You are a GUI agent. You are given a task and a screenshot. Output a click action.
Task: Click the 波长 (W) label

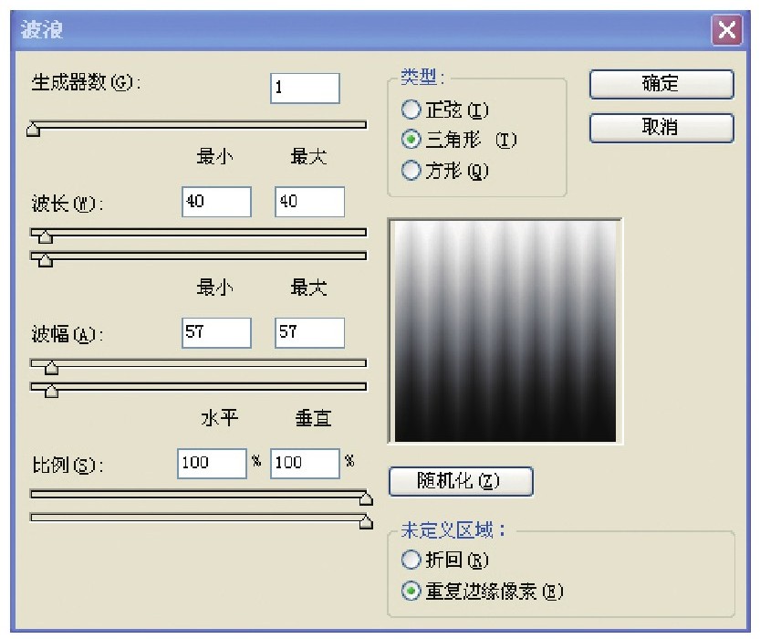coord(68,204)
